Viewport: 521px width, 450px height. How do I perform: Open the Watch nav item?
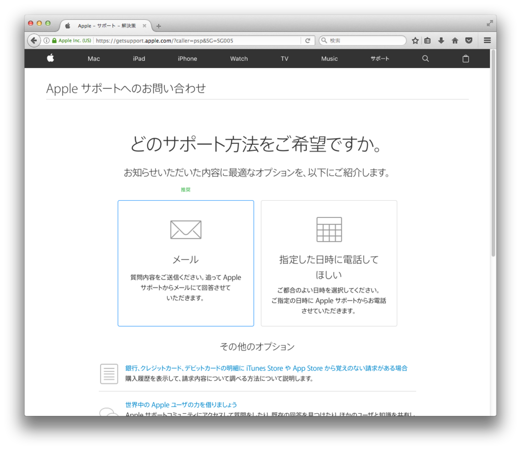(x=239, y=59)
